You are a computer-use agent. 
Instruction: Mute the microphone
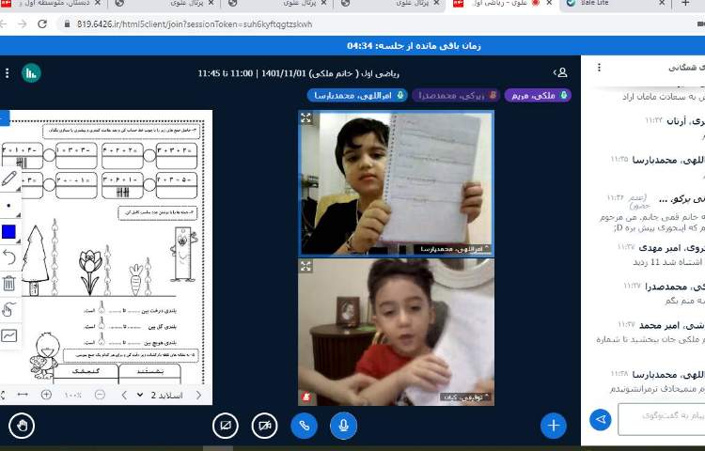click(343, 426)
